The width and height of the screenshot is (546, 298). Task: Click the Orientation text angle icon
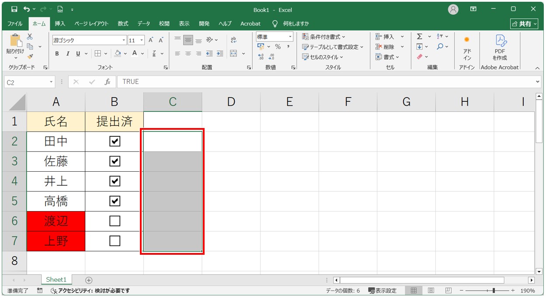[209, 40]
